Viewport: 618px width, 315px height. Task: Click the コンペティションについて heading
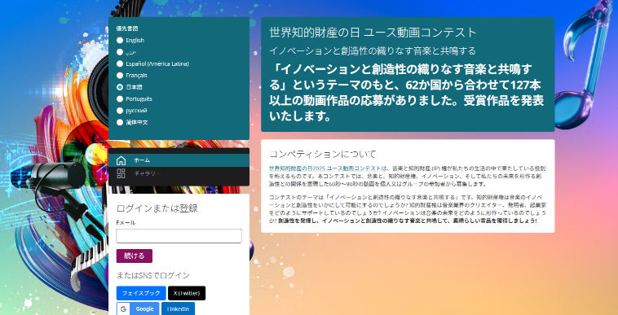[323, 154]
